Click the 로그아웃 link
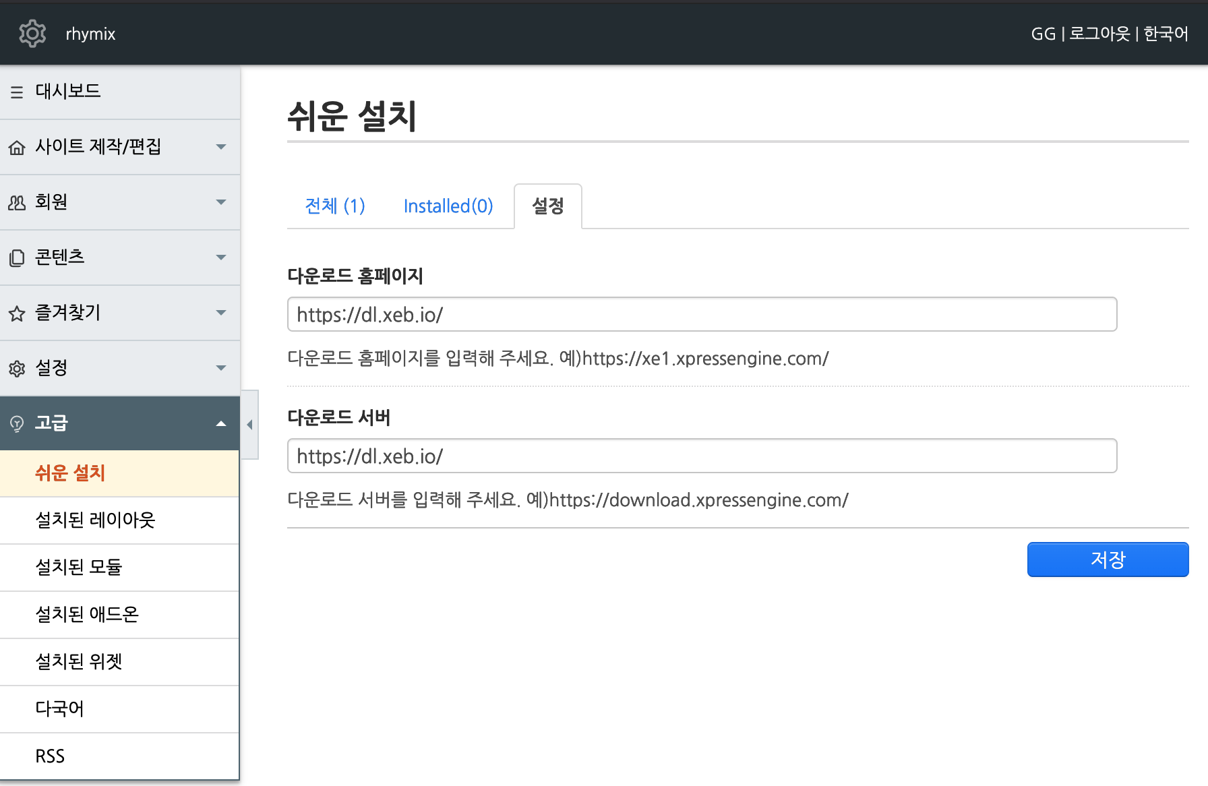The height and width of the screenshot is (786, 1208). pos(1099,34)
